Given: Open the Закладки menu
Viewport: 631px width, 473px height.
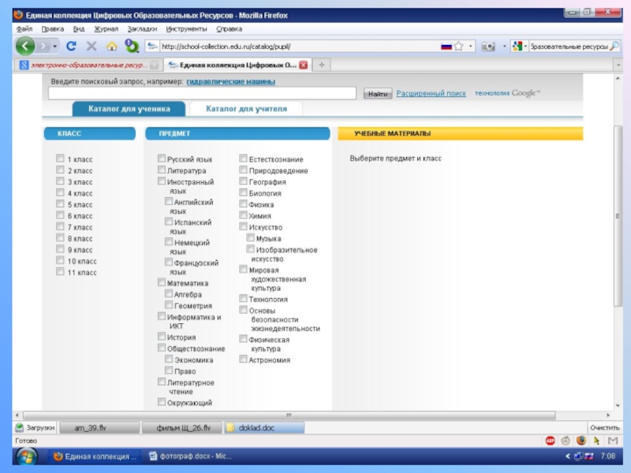Looking at the screenshot, I should click(x=142, y=28).
